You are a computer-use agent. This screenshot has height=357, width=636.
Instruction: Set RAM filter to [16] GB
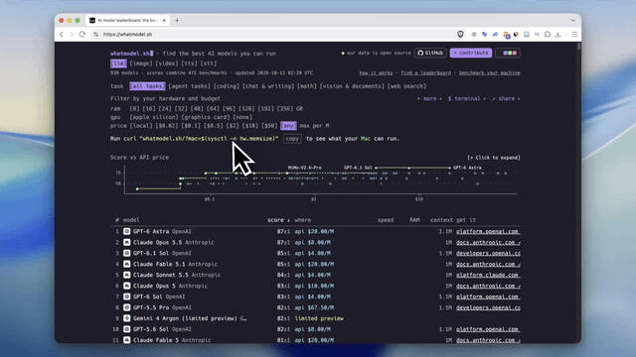coord(149,108)
